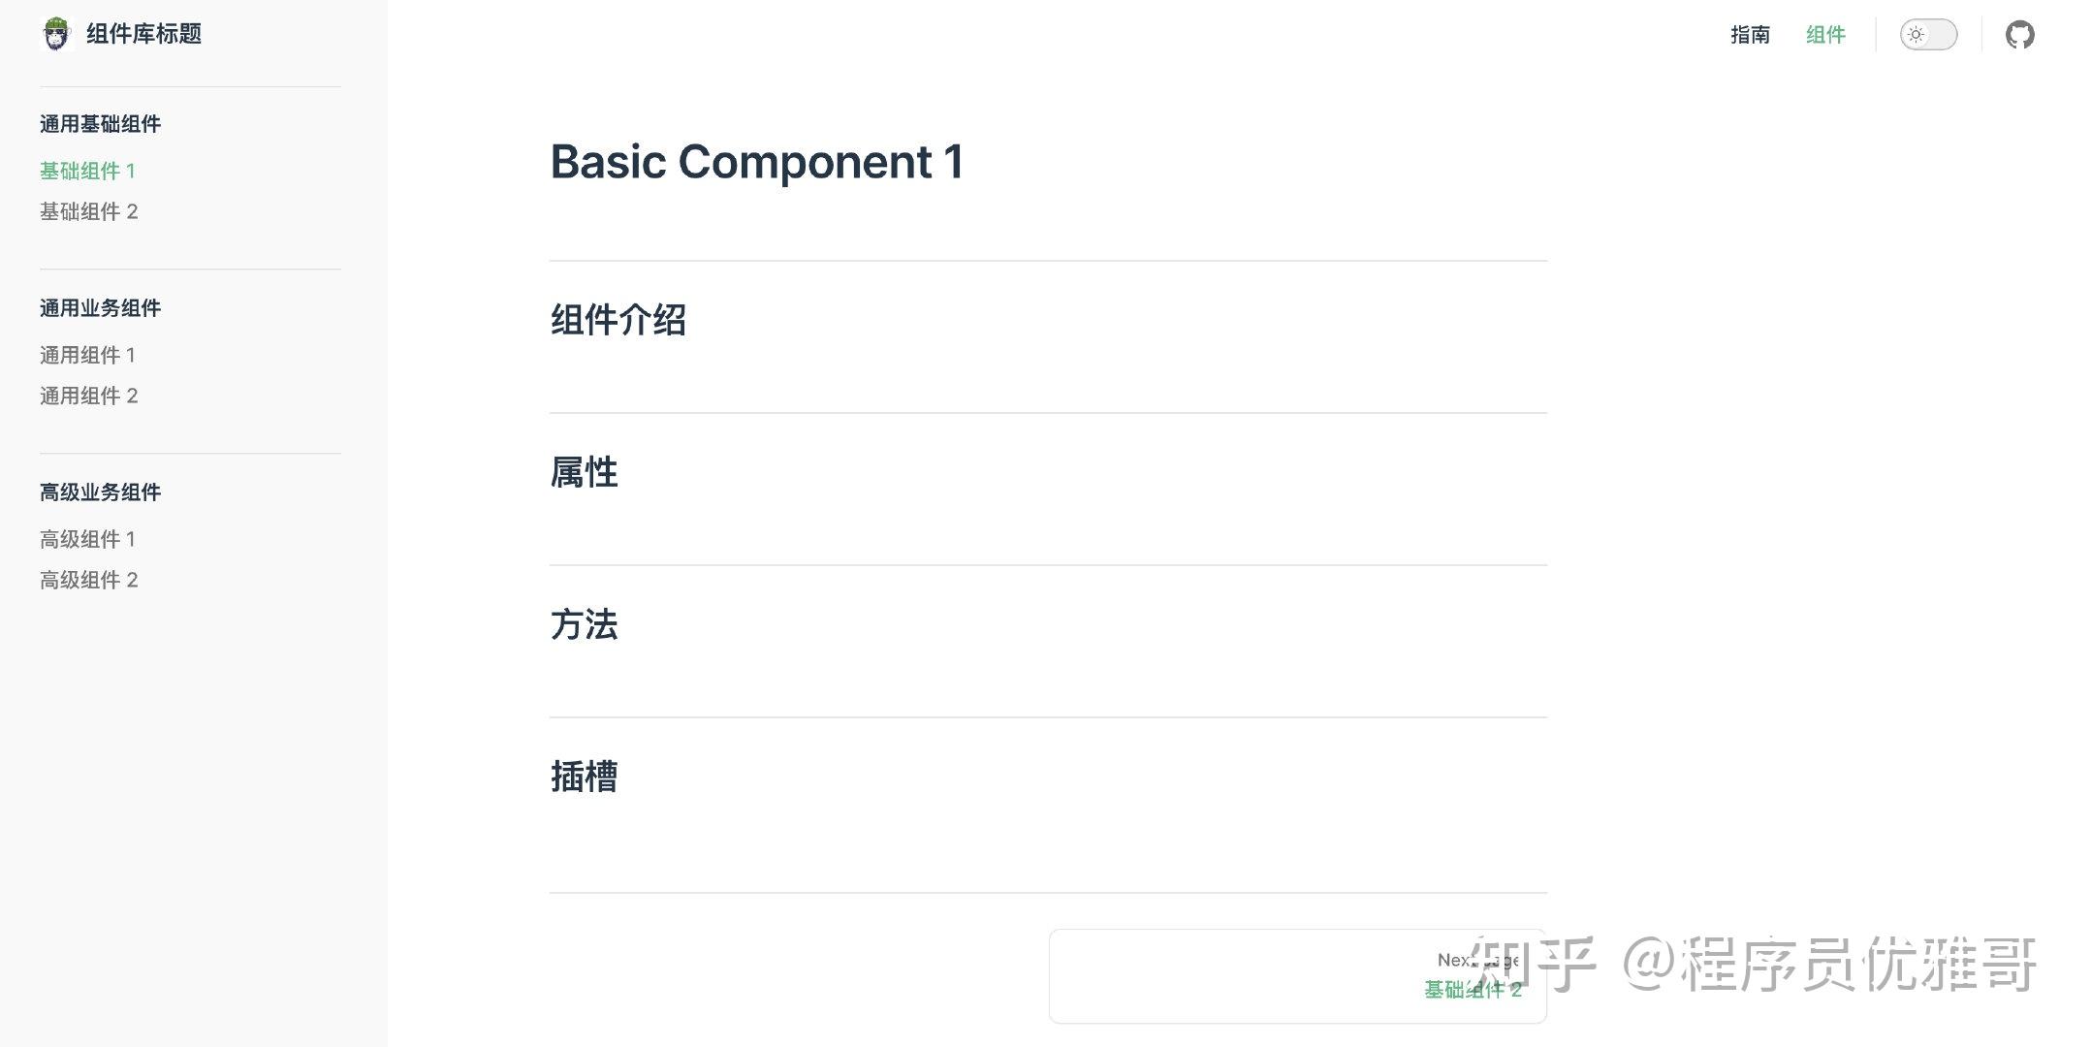Open the 指南 navigation item
The width and height of the screenshot is (2091, 1047).
click(x=1750, y=35)
